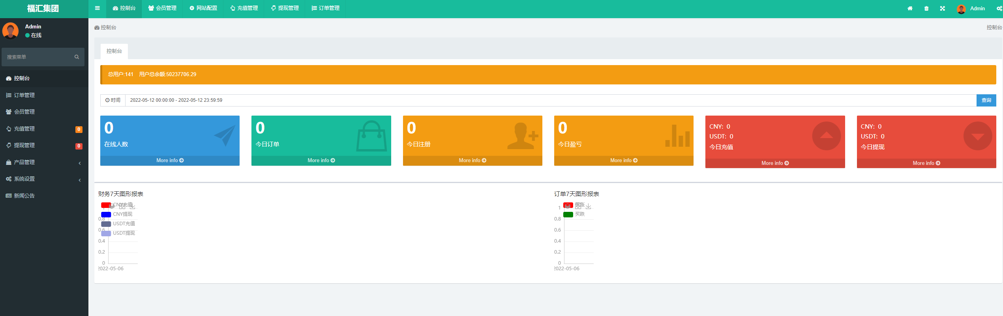Screen dimensions: 1003x316
Task: Toggle the USDT提现 light purple legend swatch
Action: [106, 234]
